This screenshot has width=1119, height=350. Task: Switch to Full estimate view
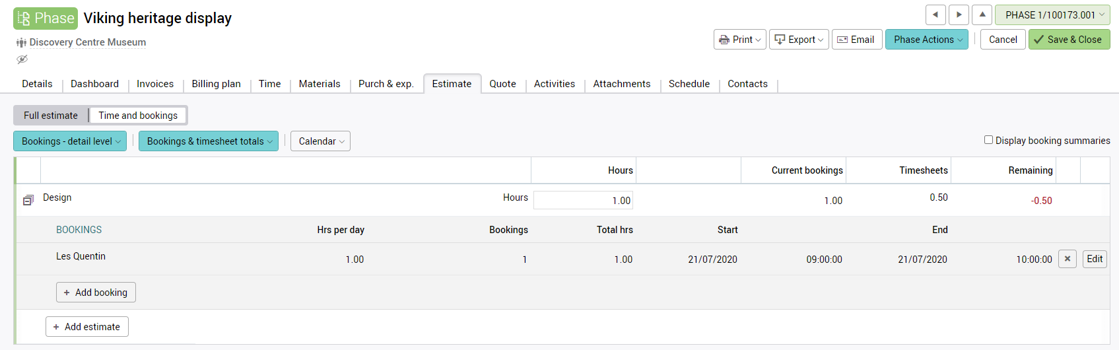click(51, 116)
